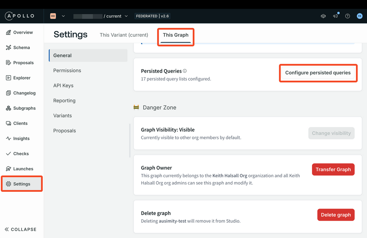The height and width of the screenshot is (238, 367).
Task: Click the Persisted Queries info icon
Action: pos(185,71)
